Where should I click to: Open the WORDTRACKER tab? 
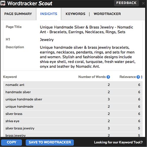(x=107, y=14)
